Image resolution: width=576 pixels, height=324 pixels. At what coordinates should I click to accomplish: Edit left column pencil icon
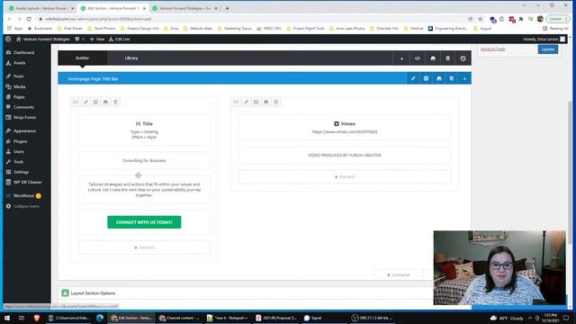pyautogui.click(x=85, y=102)
